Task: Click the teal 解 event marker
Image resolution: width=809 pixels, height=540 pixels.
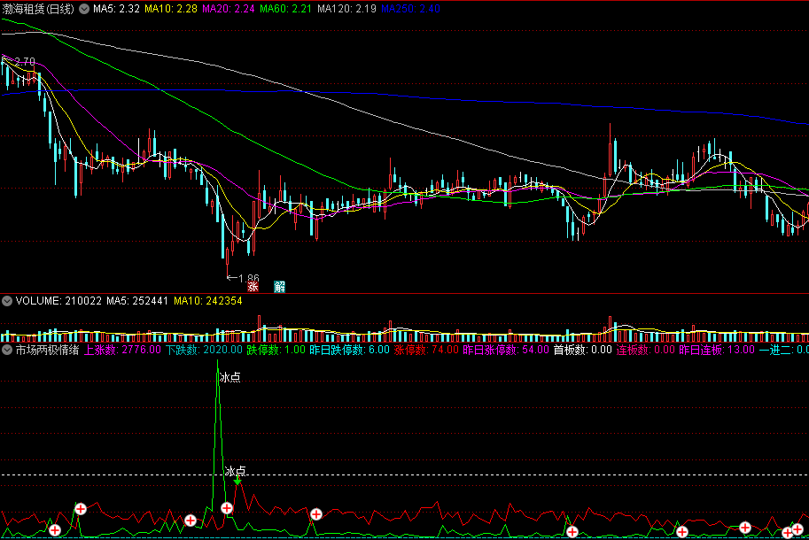Action: coord(280,287)
